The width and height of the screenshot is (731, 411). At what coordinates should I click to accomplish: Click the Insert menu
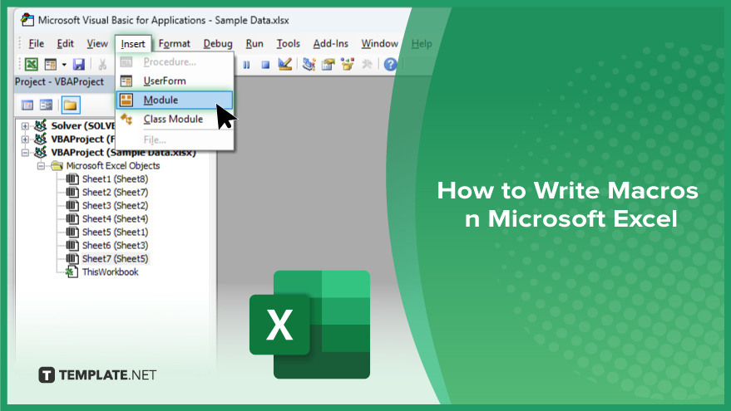[x=133, y=44]
